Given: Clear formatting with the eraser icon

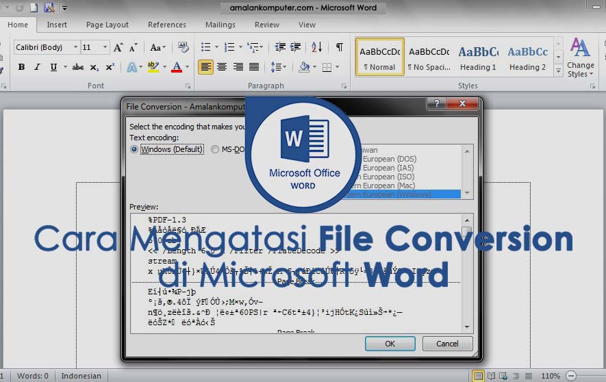Looking at the screenshot, I should pos(184,47).
